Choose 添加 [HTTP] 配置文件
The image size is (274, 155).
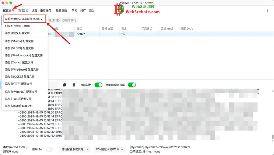point(25,84)
